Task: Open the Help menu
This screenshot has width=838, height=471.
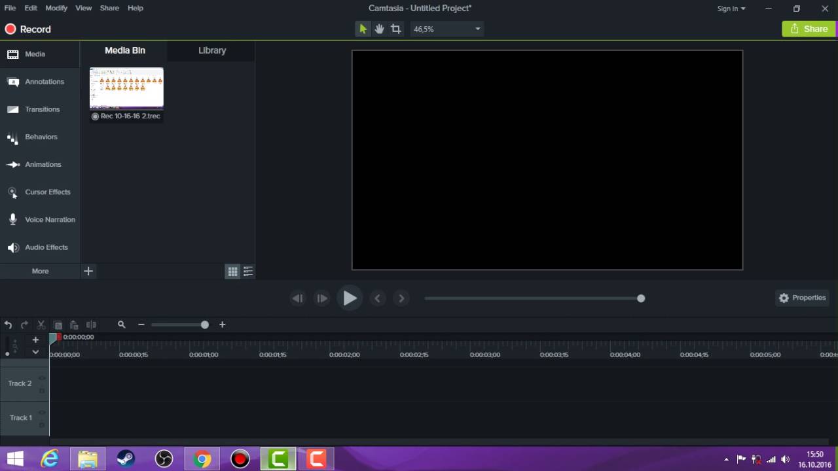Action: coord(136,8)
